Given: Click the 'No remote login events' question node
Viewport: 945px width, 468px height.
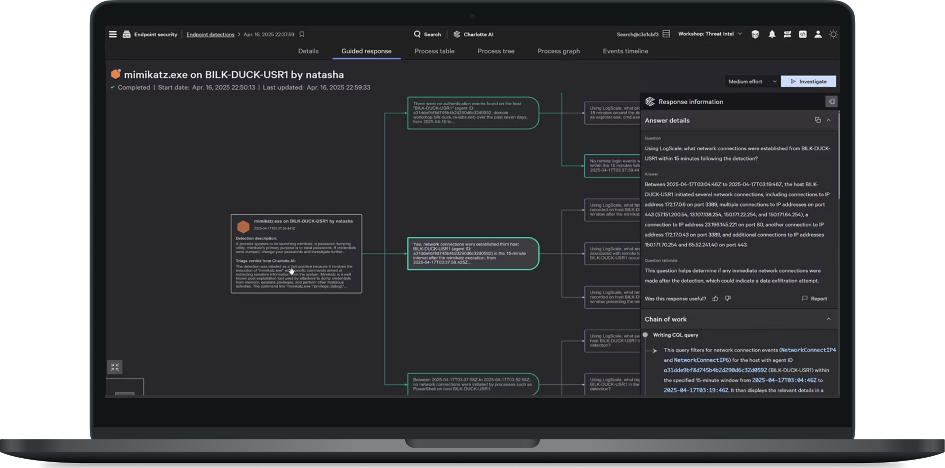Looking at the screenshot, I should point(613,166).
